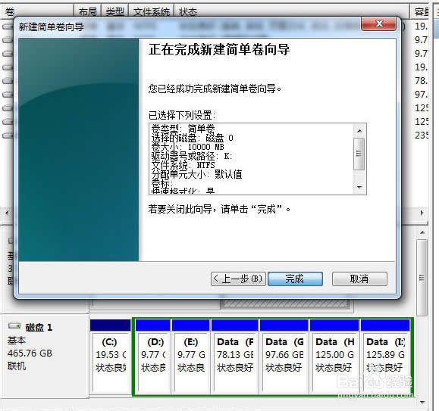Sort by the 卷 column header
The width and height of the screenshot is (439, 411).
pos(37,12)
